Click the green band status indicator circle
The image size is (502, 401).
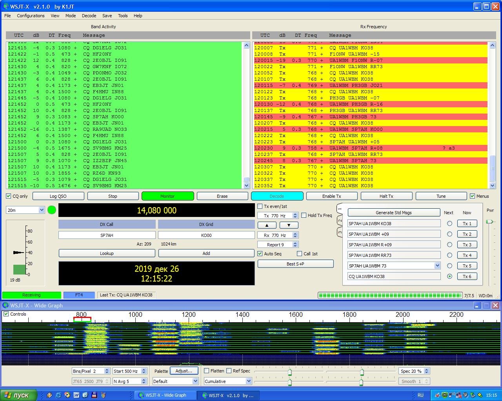pos(51,210)
